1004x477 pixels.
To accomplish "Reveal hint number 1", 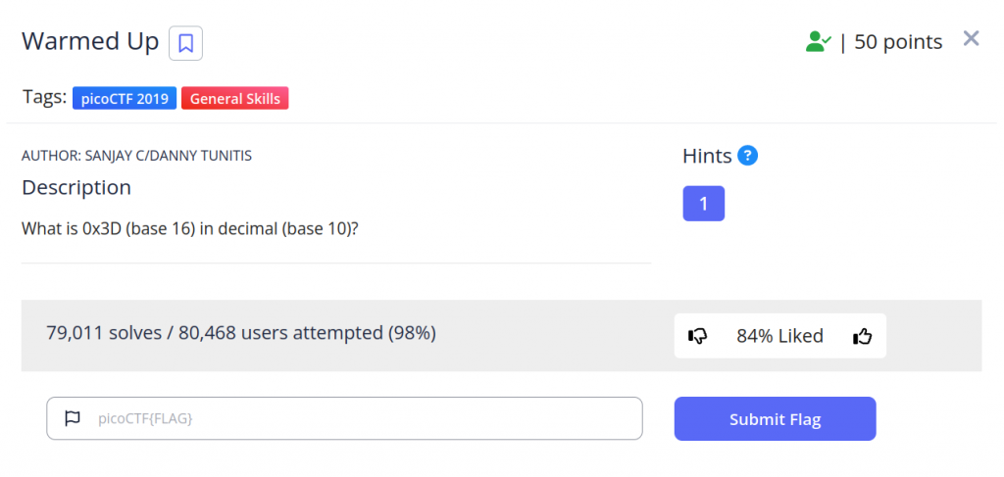I will (703, 204).
